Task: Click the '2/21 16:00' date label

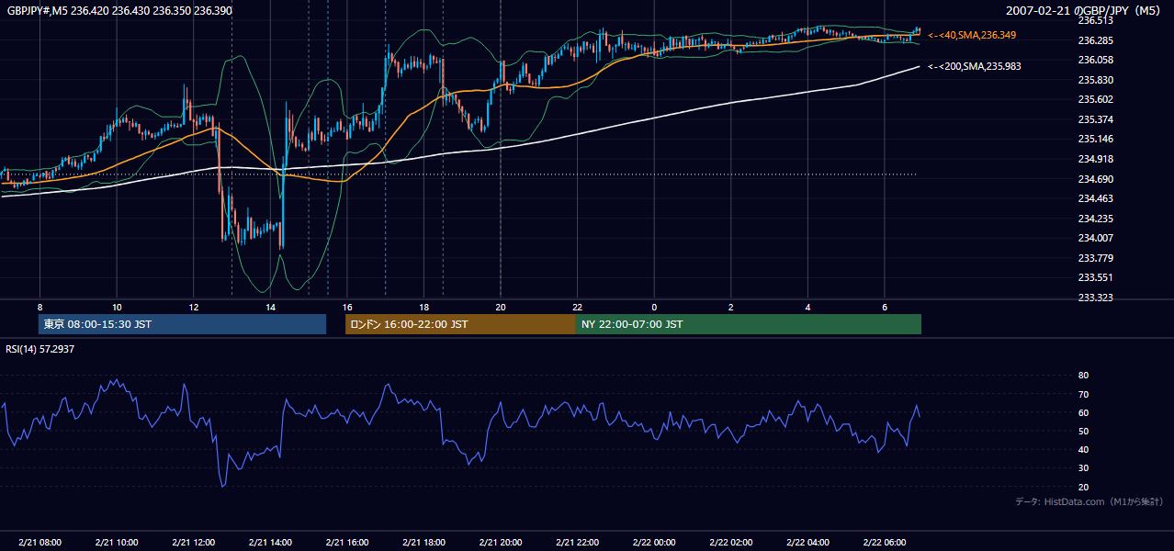Action: (346, 543)
